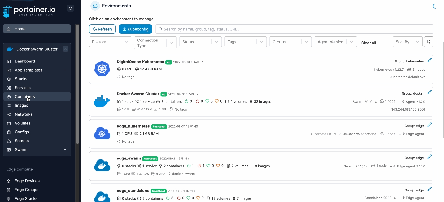Click the edge_swarm cloud whale icon
444x202 pixels.
[102, 166]
